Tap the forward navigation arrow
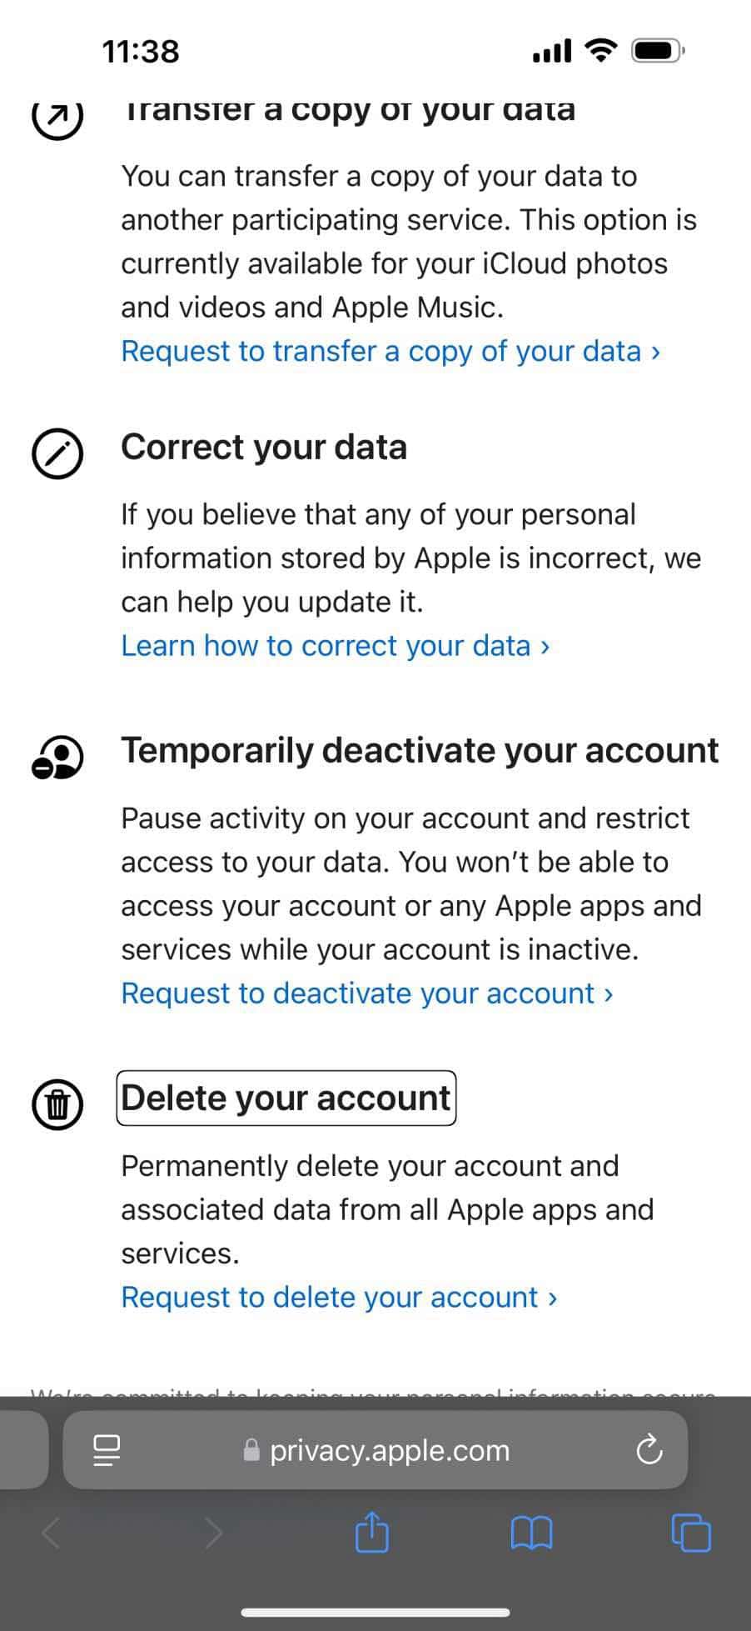 point(215,1533)
